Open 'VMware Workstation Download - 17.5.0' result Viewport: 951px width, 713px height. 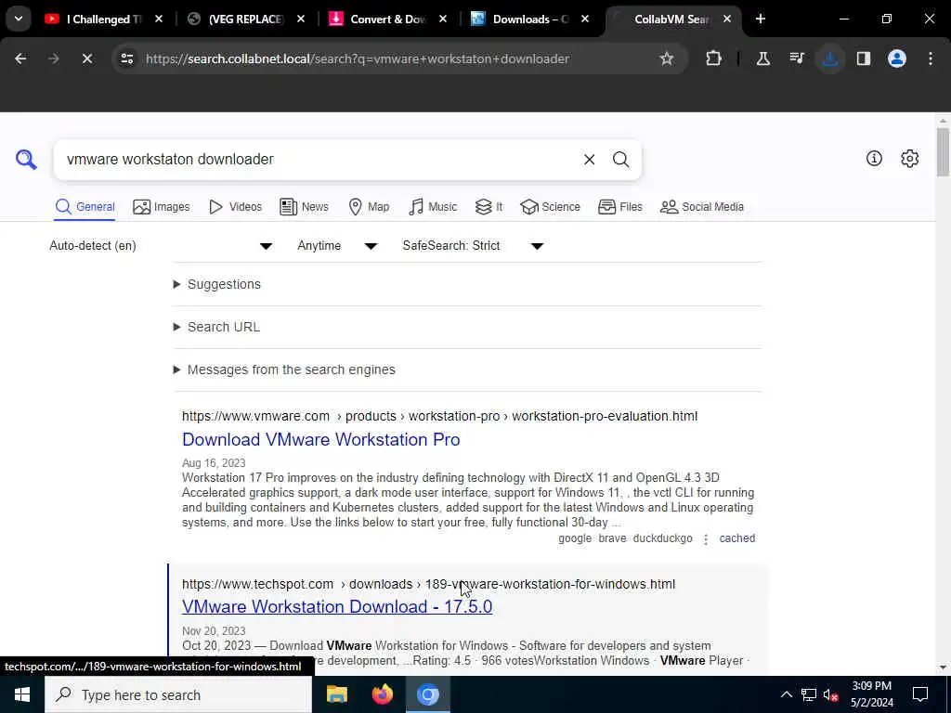click(337, 607)
